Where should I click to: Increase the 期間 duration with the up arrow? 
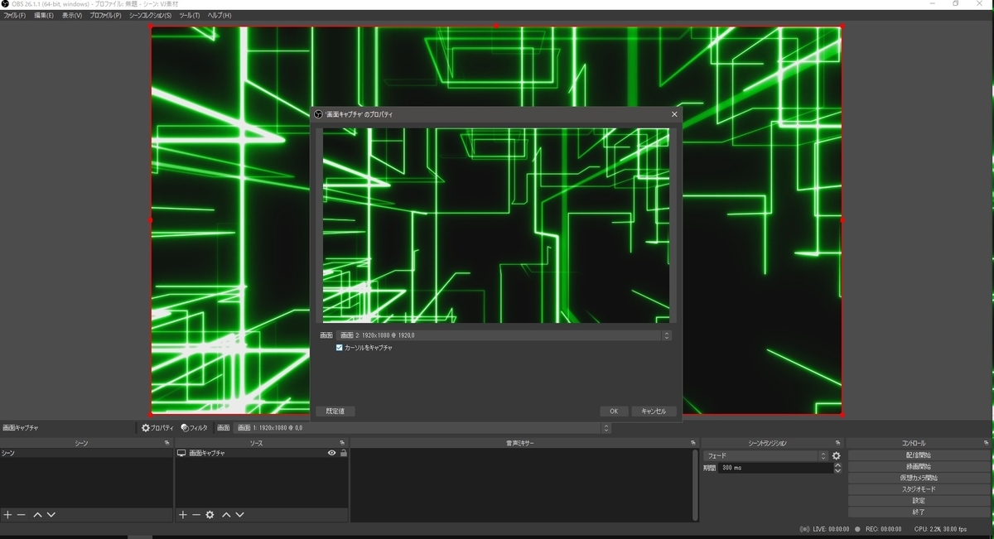(837, 465)
